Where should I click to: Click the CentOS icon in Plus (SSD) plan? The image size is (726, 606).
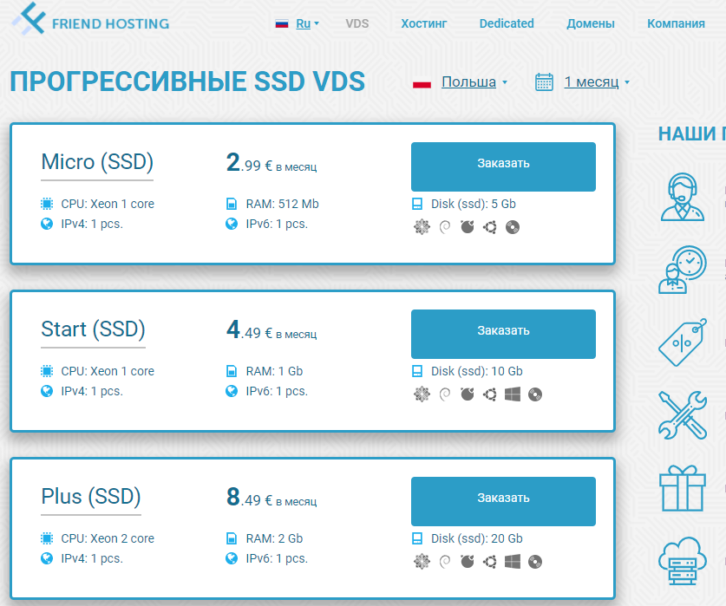[422, 562]
